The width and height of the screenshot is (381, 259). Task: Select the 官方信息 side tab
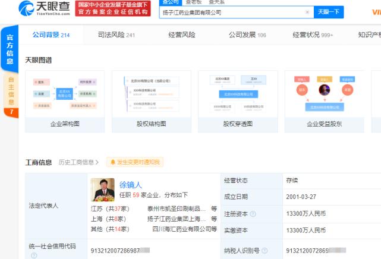pyautogui.click(x=10, y=49)
